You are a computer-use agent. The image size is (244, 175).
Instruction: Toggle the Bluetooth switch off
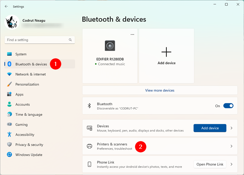click(228, 106)
